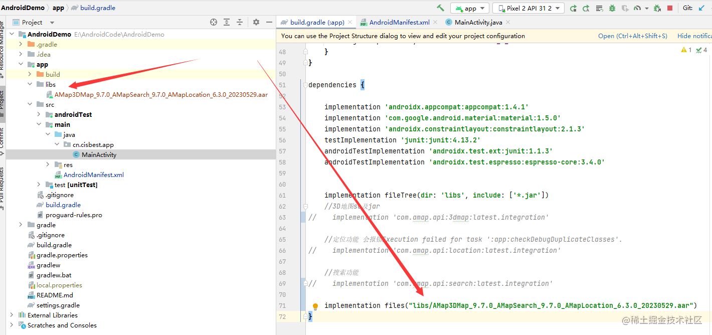
Task: Select settings.gradle file
Action: [58, 305]
